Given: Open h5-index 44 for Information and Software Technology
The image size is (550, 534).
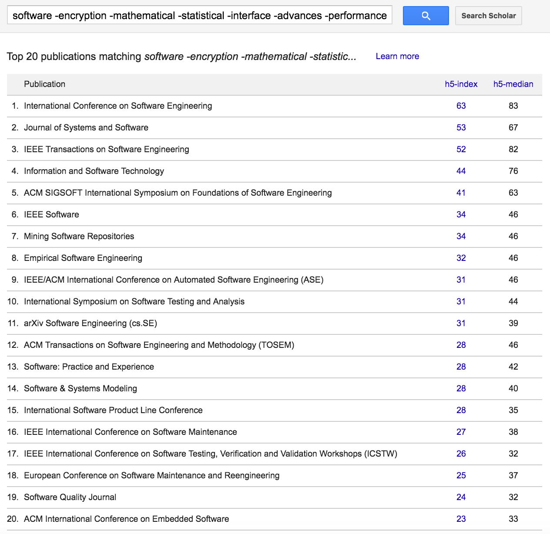Looking at the screenshot, I should coord(461,171).
